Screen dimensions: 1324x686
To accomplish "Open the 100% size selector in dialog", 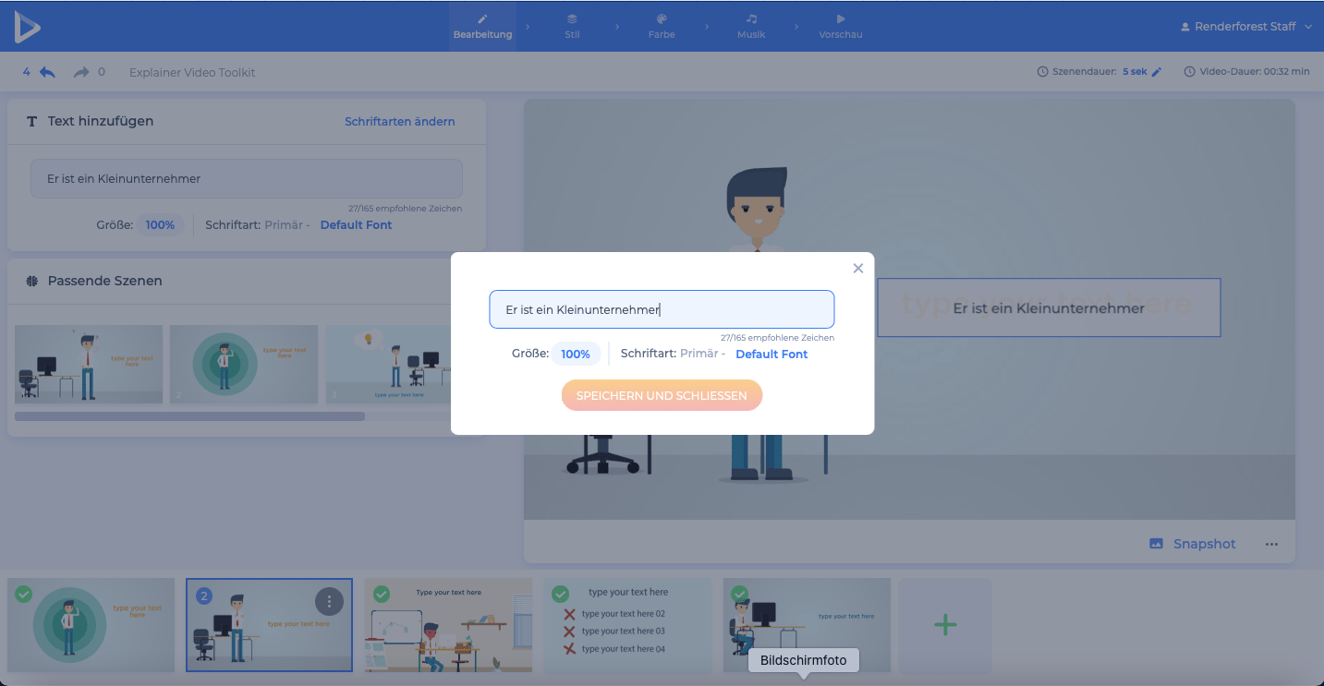I will click(576, 354).
